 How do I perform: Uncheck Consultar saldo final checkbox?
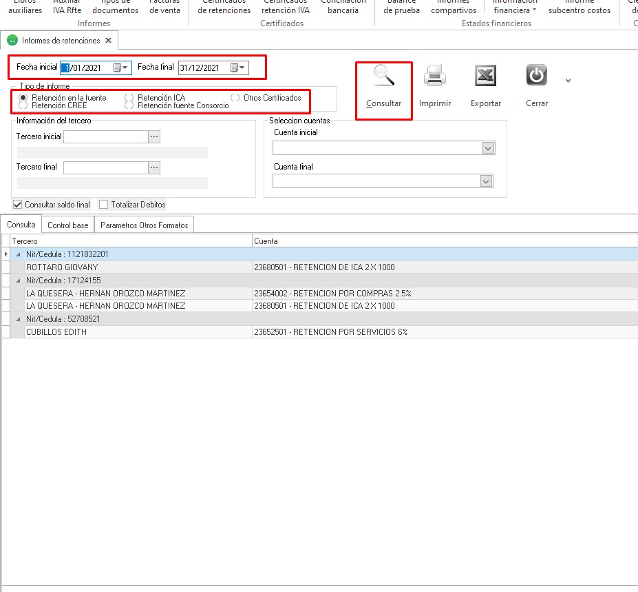[18, 205]
